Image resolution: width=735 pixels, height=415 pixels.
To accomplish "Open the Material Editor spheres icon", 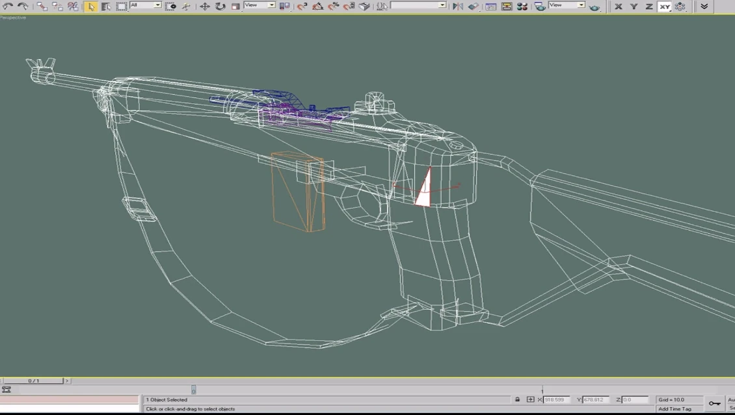I will point(522,6).
